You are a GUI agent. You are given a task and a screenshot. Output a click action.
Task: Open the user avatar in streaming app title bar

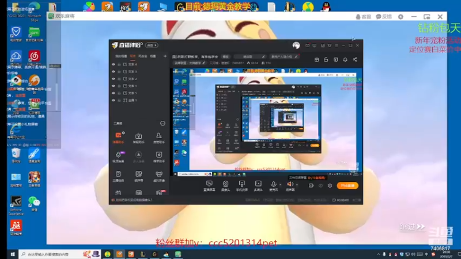coord(296,45)
